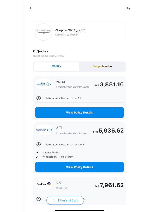Open the Filter and Sort options
This screenshot has height=212, width=159.
[x=65, y=200]
